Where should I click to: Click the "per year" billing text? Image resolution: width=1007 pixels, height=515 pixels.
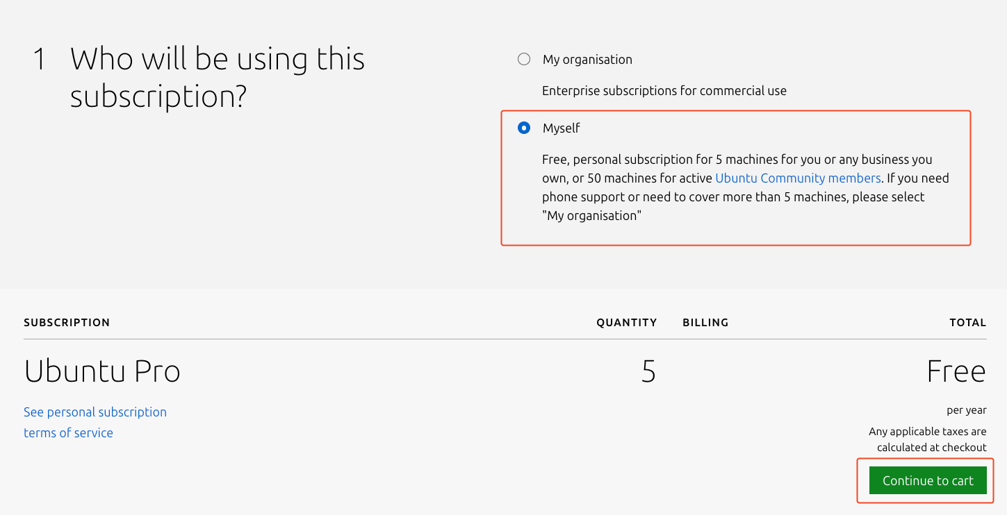tap(966, 410)
